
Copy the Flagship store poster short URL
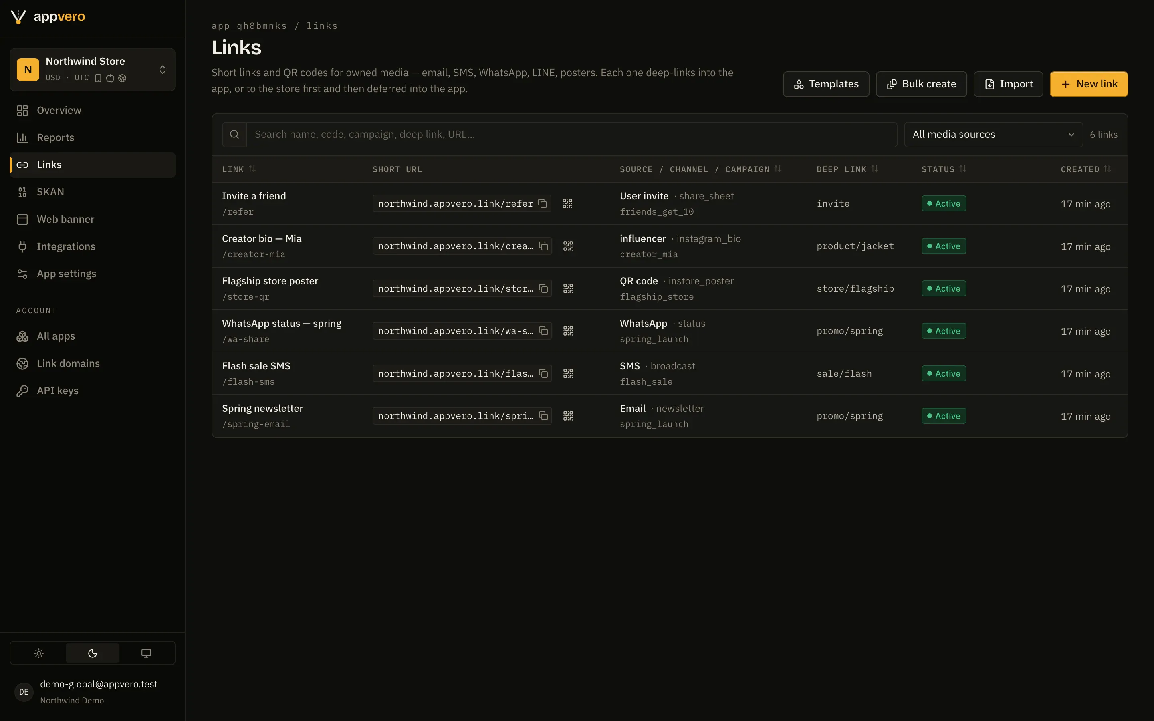click(543, 288)
